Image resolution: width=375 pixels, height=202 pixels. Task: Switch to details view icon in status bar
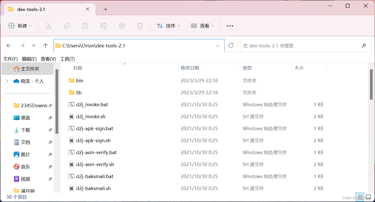360,197
